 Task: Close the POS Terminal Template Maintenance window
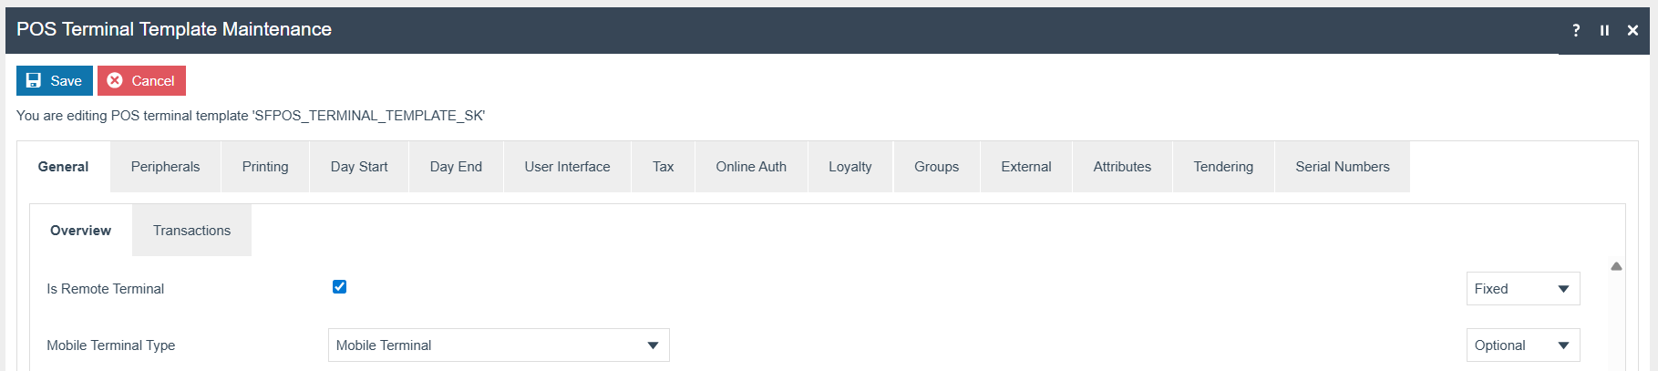pos(1632,30)
